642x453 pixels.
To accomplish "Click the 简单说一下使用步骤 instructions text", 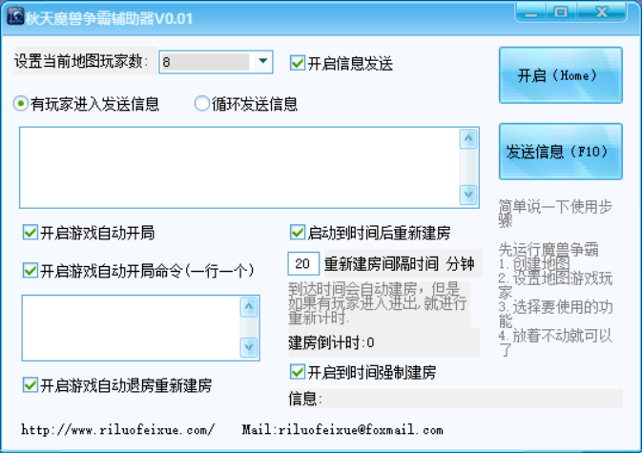I will click(555, 214).
